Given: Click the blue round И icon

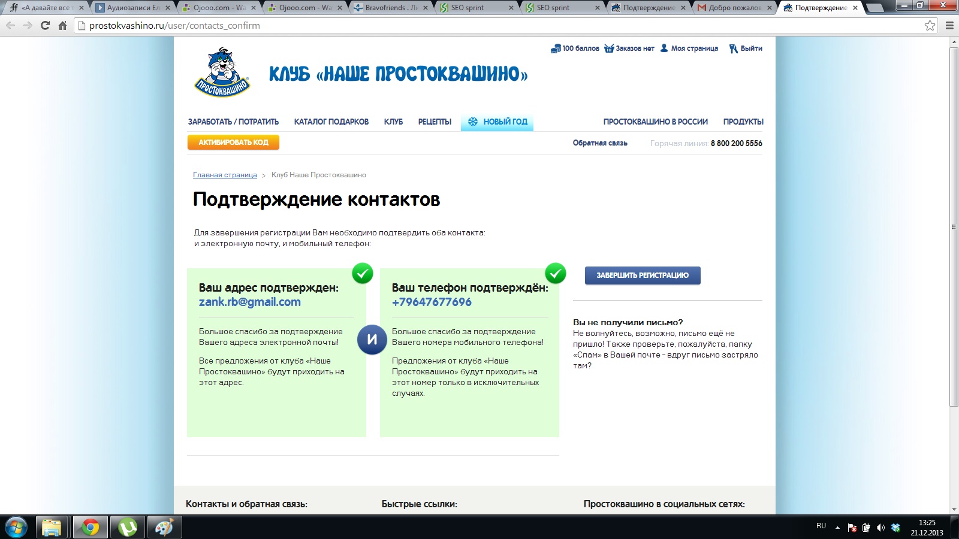Looking at the screenshot, I should pos(372,340).
